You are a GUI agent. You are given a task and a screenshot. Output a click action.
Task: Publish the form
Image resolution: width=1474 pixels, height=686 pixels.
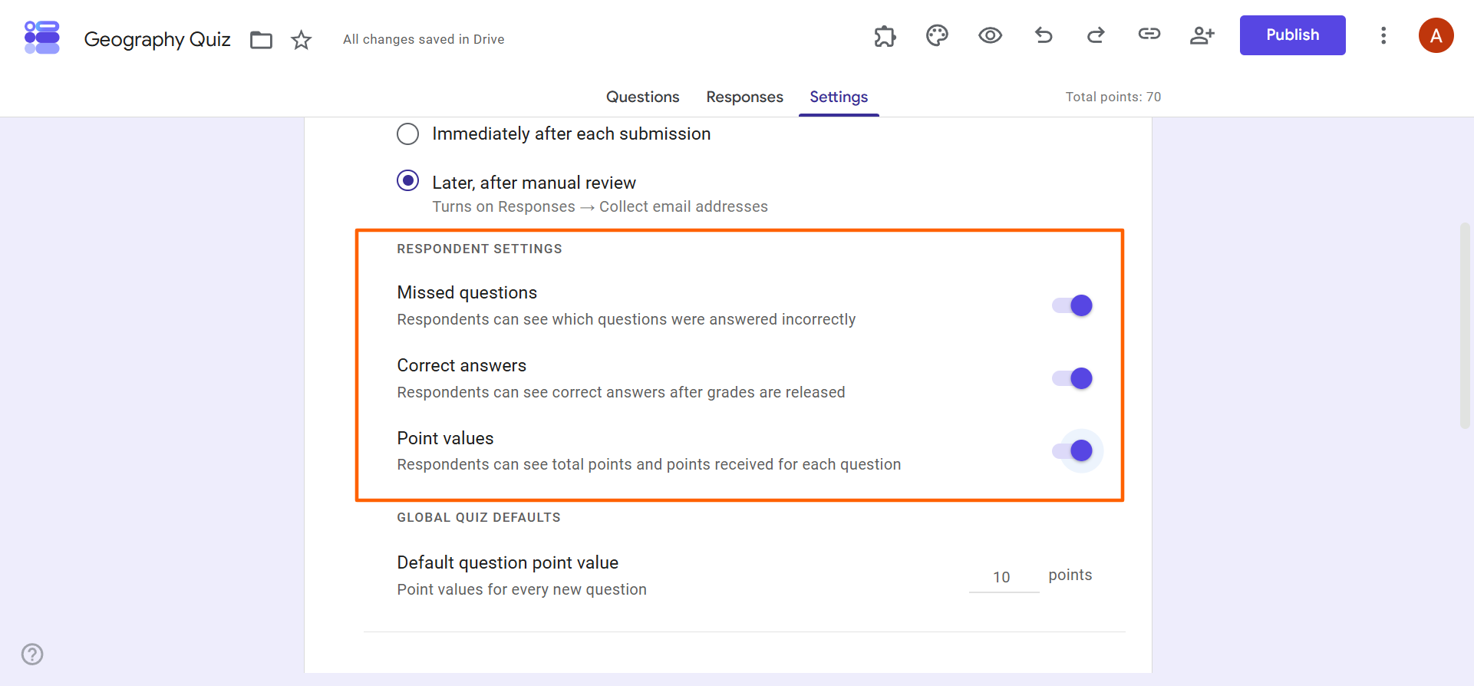pyautogui.click(x=1293, y=35)
